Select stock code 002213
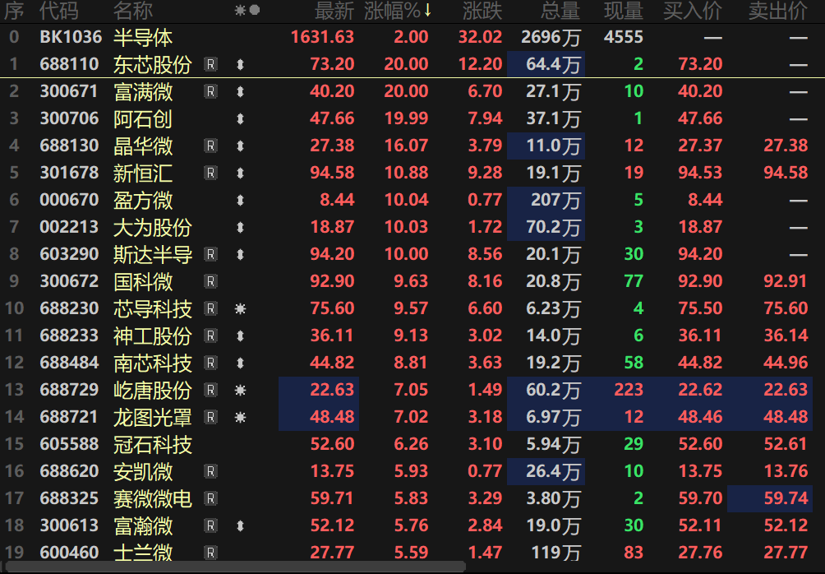Screen dimensions: 825x574 [x=70, y=227]
